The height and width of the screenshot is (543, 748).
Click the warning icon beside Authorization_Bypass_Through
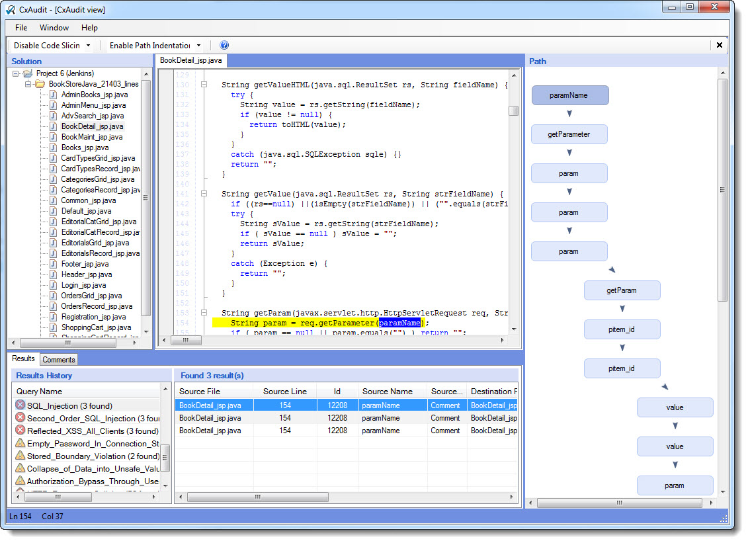tap(20, 480)
